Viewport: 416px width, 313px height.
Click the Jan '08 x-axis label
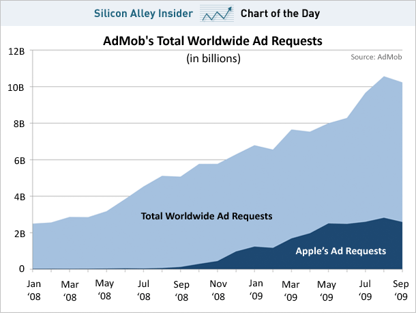(x=33, y=290)
